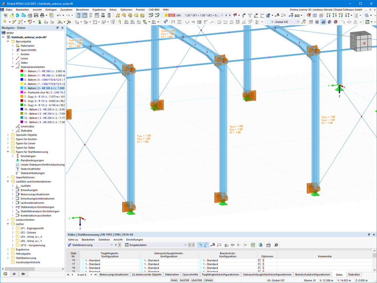Toggle RASTER grid in status bar
This screenshot has width=377, height=283.
[184, 280]
